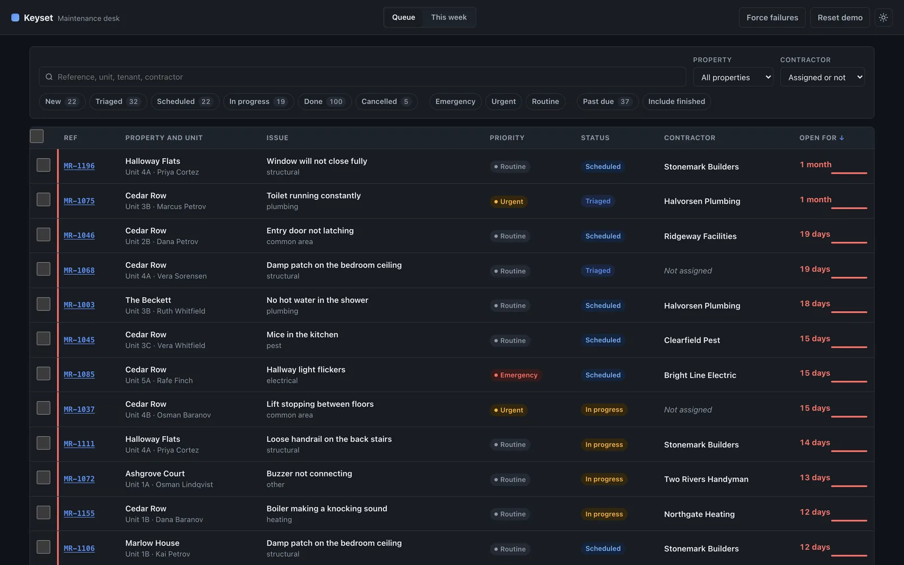Filter by the Triaged status chip
This screenshot has width=904, height=565.
pyautogui.click(x=118, y=102)
